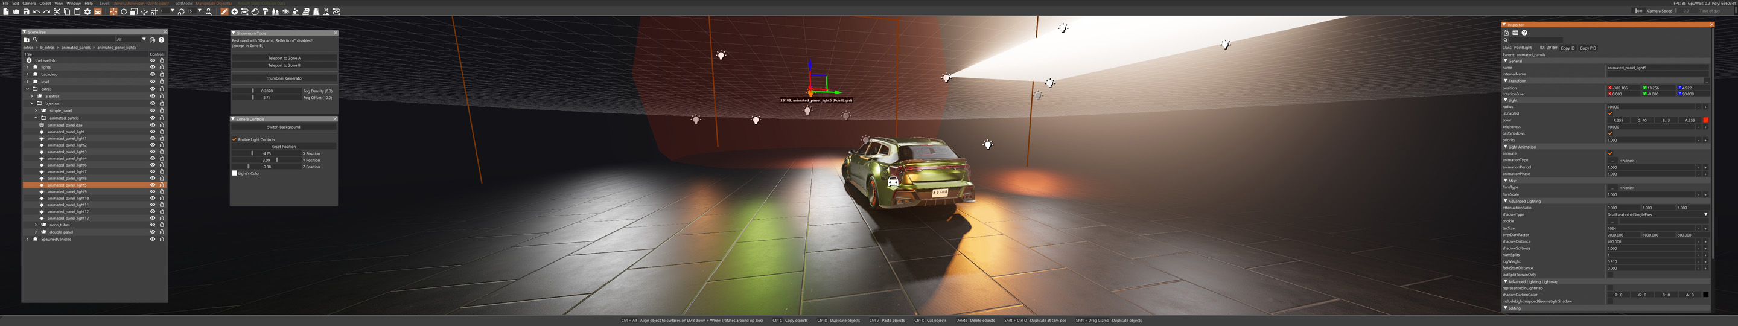Screen dimensions: 1738x326
Task: Select the Create Object plus tool
Action: point(235,11)
